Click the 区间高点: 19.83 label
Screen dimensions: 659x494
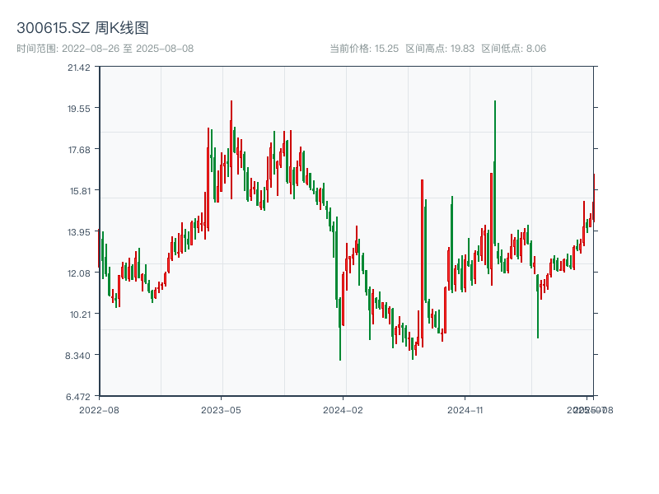click(440, 49)
